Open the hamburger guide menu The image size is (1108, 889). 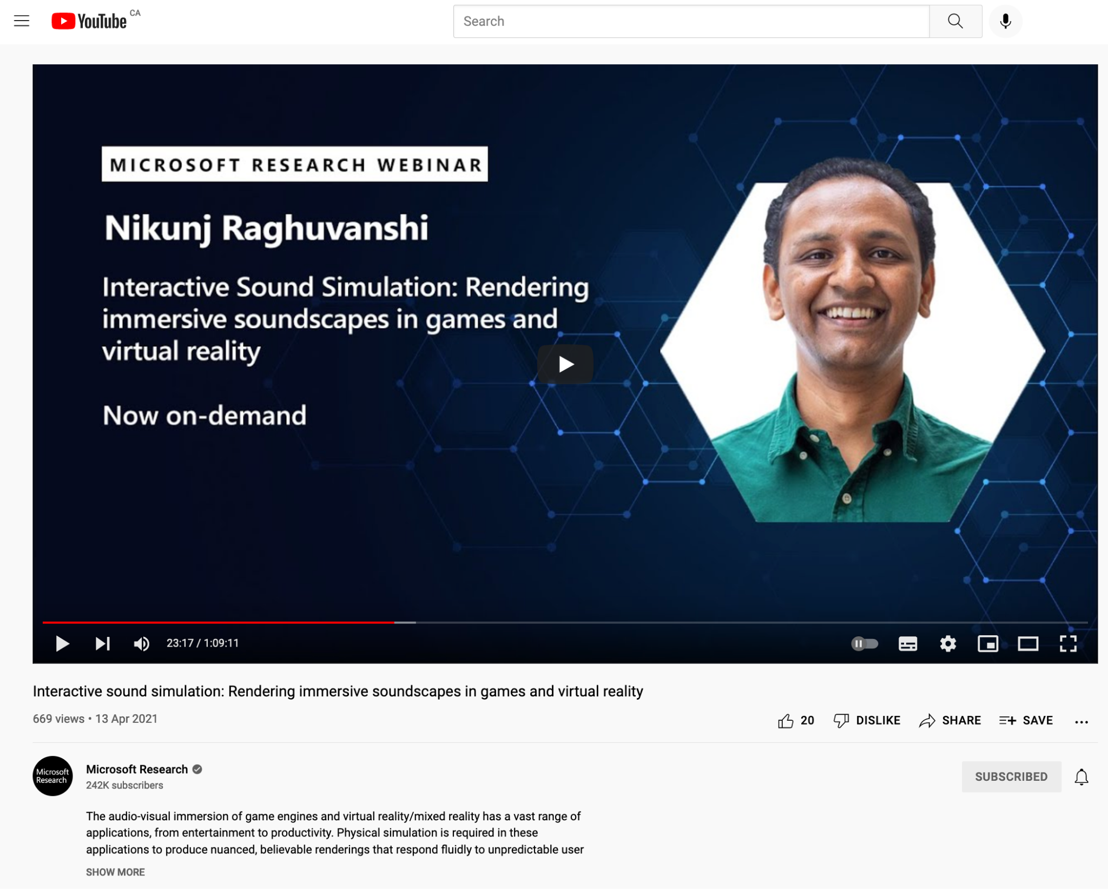pos(22,21)
